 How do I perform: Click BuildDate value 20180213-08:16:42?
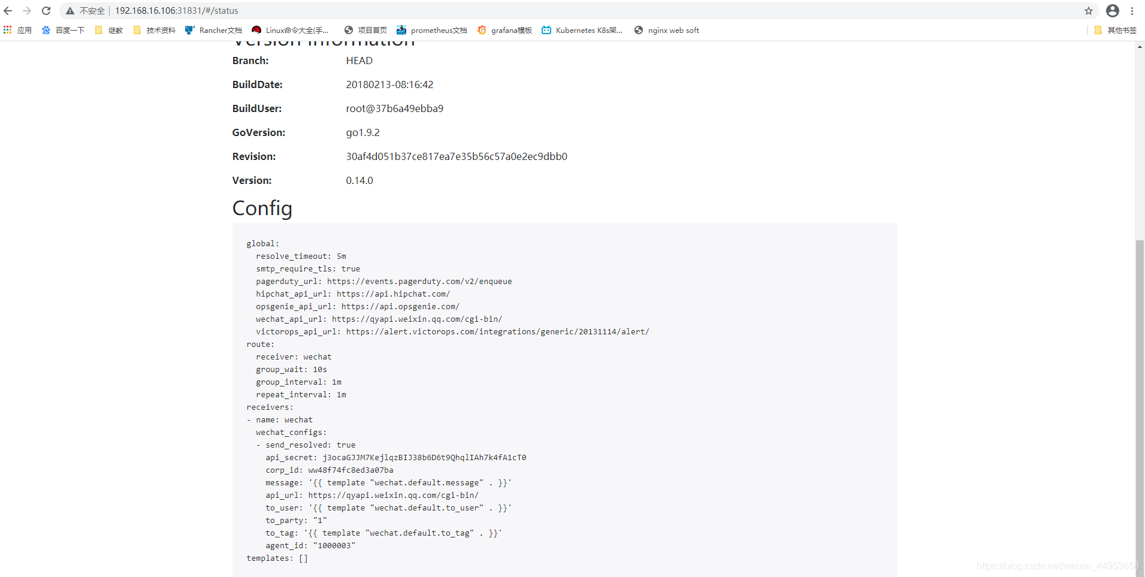tap(389, 84)
